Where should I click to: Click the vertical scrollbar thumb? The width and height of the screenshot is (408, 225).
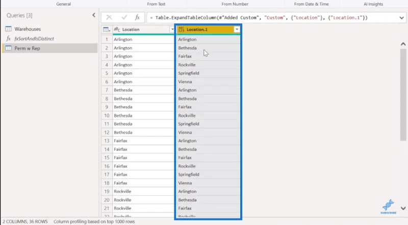tap(403, 95)
